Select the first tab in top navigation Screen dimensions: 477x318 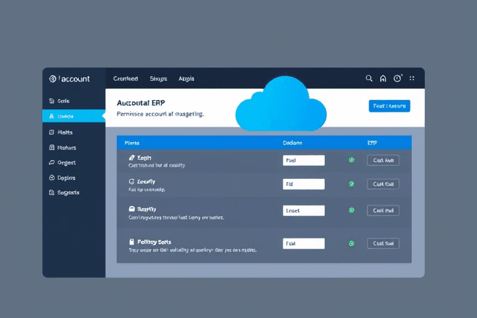(x=125, y=79)
